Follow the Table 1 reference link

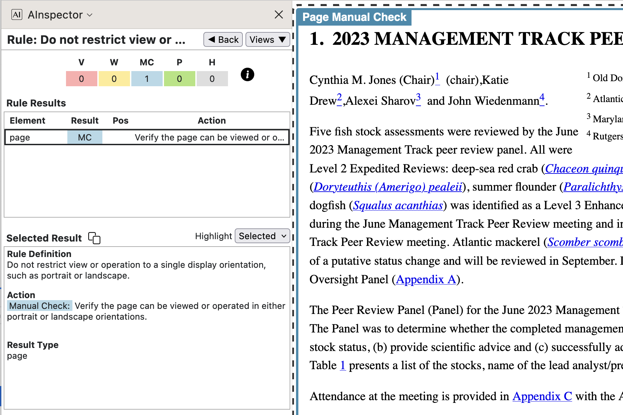pos(342,365)
